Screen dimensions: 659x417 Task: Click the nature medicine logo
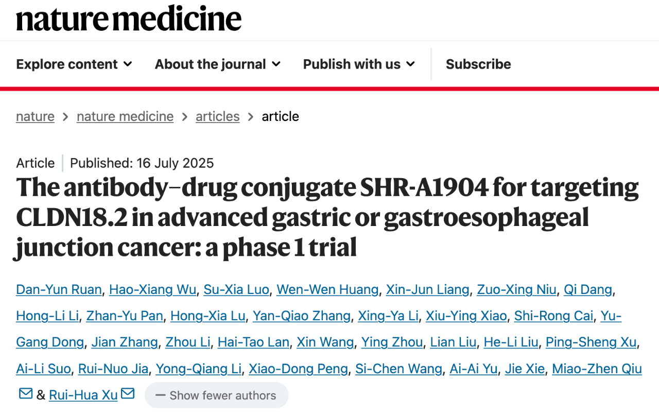129,19
